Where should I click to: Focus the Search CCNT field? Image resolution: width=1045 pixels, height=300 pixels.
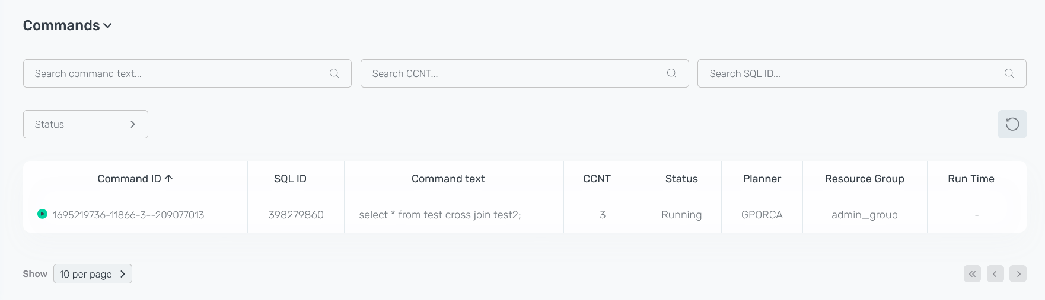[x=516, y=73]
